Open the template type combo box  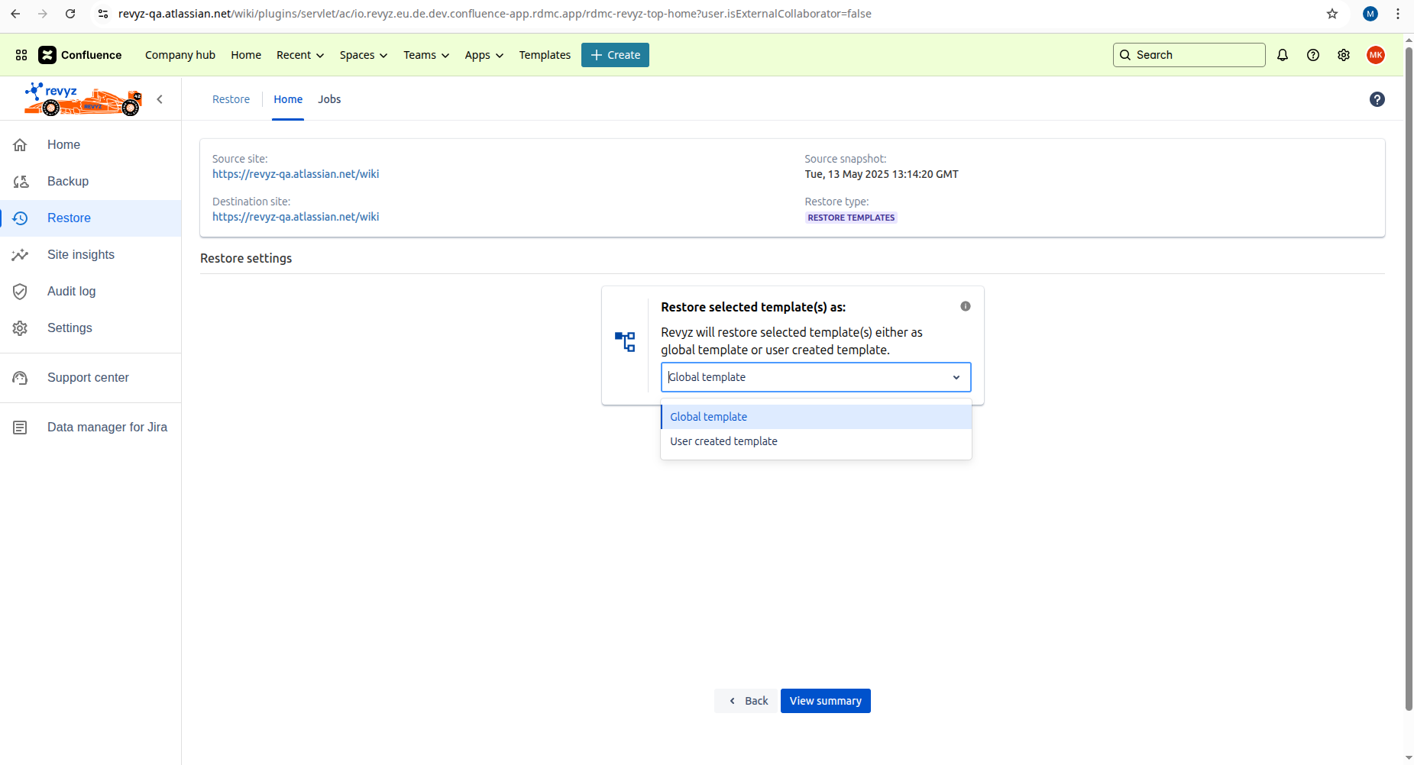pyautogui.click(x=815, y=376)
